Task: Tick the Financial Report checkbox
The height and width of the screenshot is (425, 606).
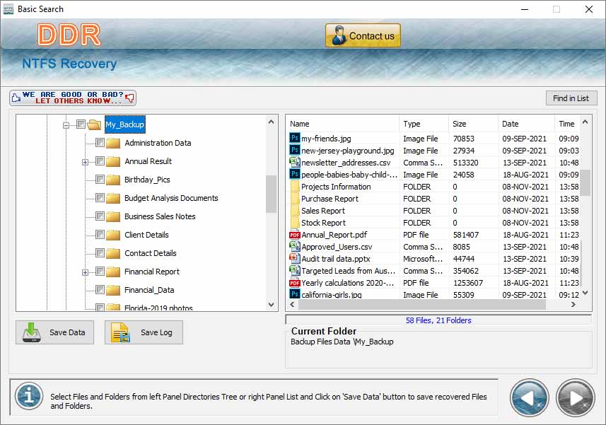Action: (100, 272)
